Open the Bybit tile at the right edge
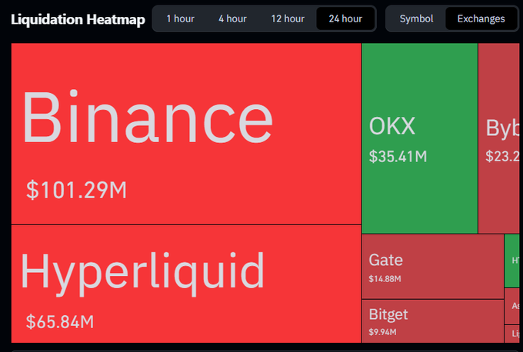The height and width of the screenshot is (352, 523). tap(498, 138)
